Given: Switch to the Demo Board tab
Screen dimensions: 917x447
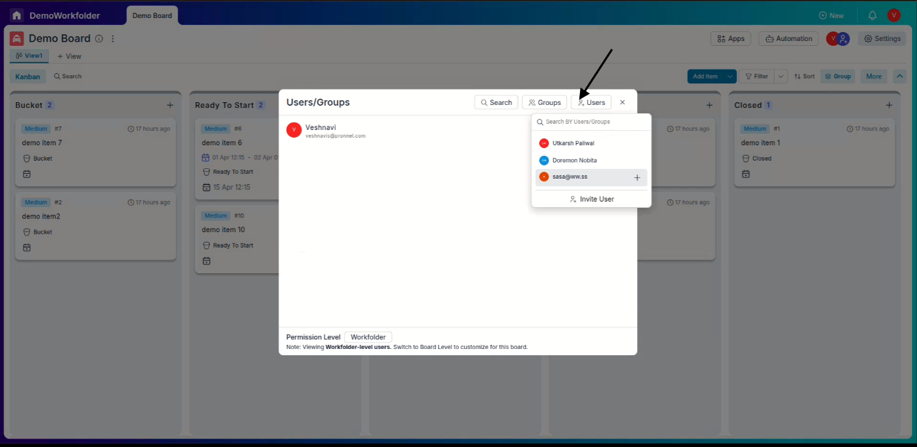Looking at the screenshot, I should 152,15.
